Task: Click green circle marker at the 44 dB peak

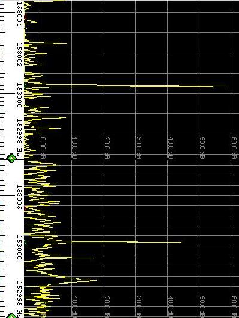Action: coord(25,242)
